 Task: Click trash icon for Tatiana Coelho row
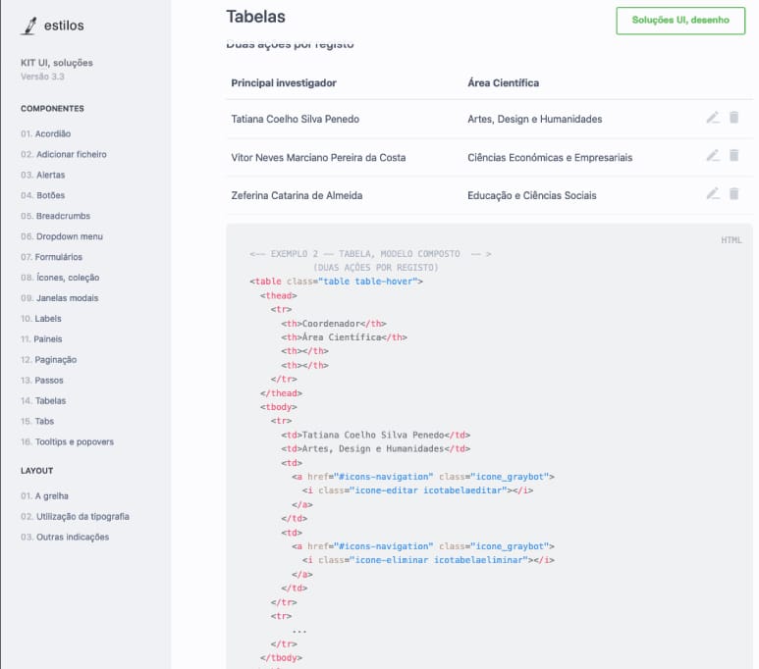pyautogui.click(x=733, y=118)
